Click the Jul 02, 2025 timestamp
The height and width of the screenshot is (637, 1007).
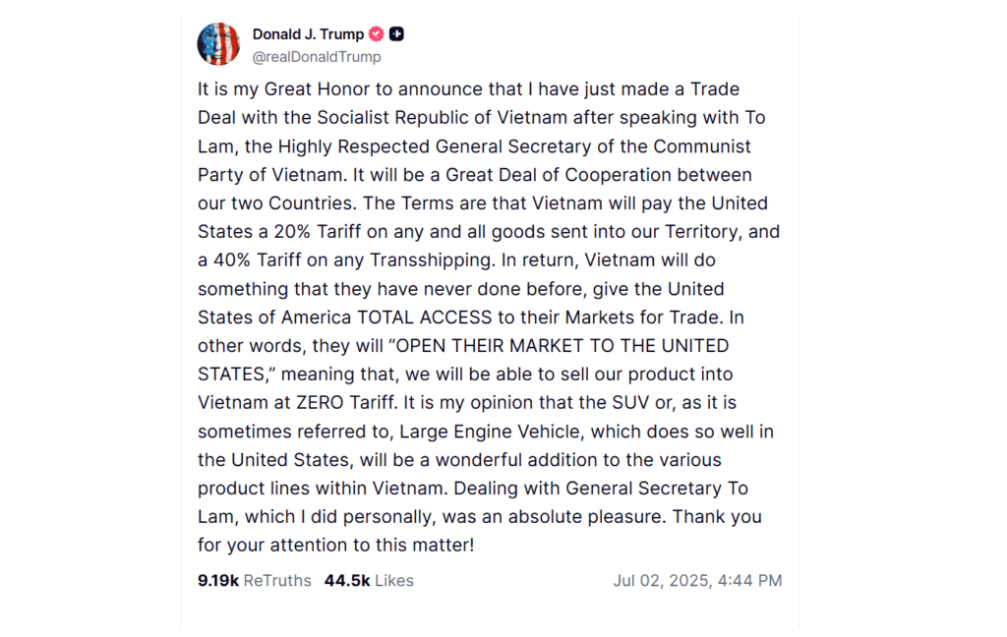697,581
